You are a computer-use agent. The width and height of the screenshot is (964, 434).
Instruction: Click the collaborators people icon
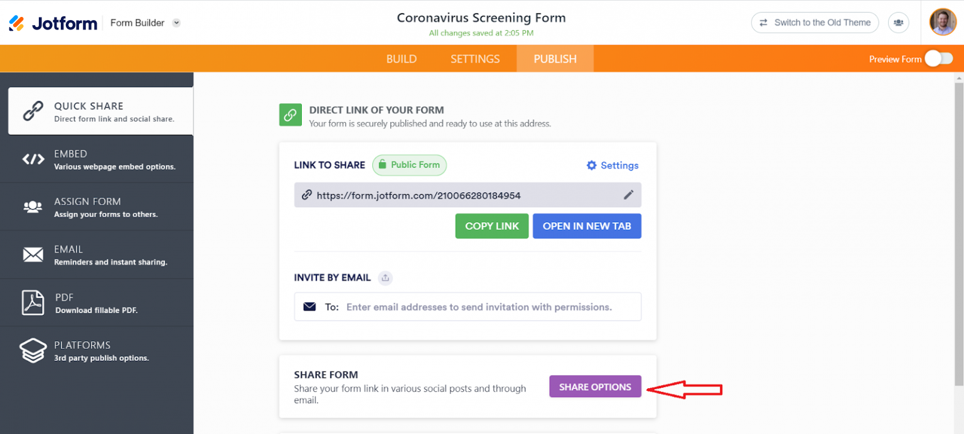(899, 23)
